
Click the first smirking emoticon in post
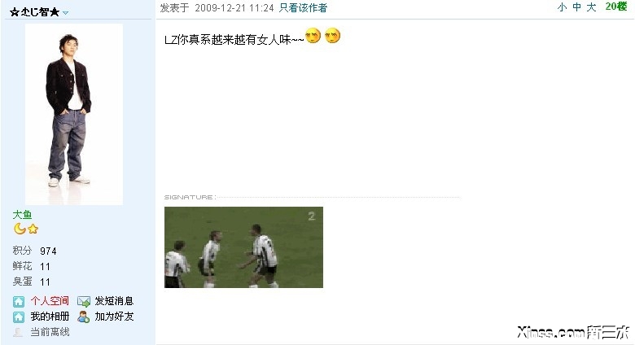(313, 36)
